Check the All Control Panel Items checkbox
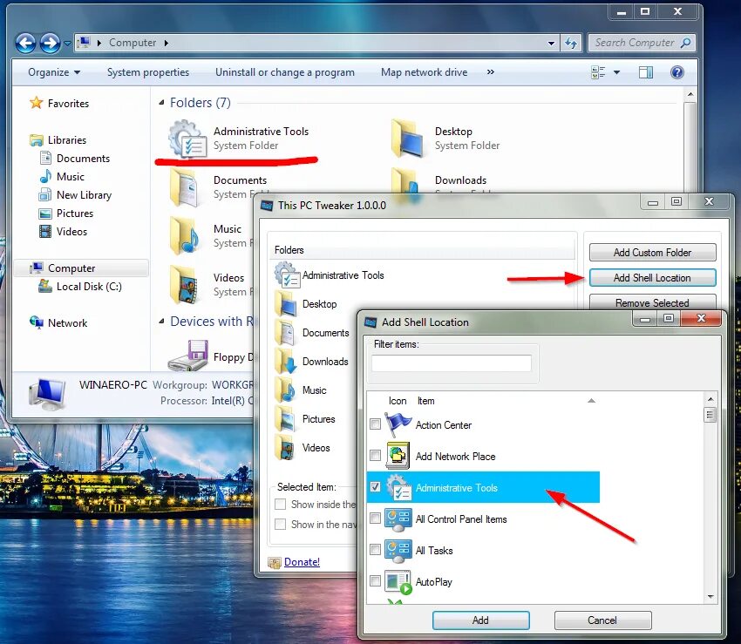This screenshot has width=741, height=644. click(x=375, y=518)
